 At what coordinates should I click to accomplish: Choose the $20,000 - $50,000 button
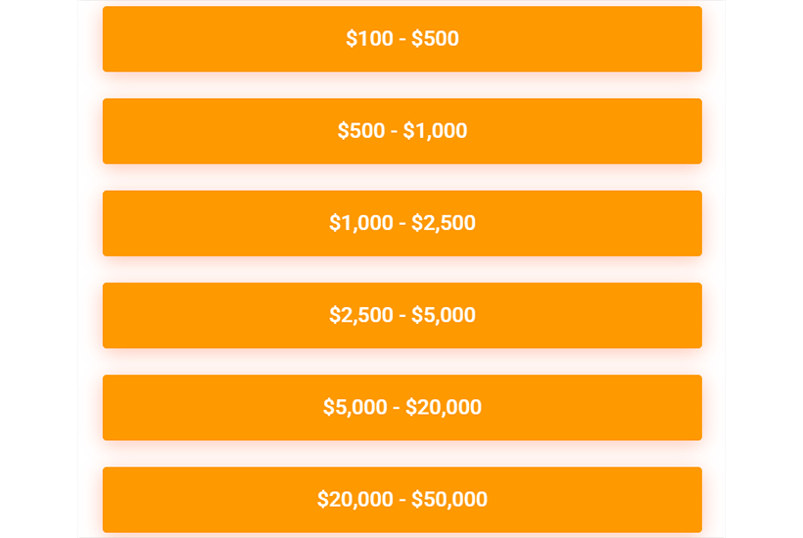pyautogui.click(x=401, y=499)
